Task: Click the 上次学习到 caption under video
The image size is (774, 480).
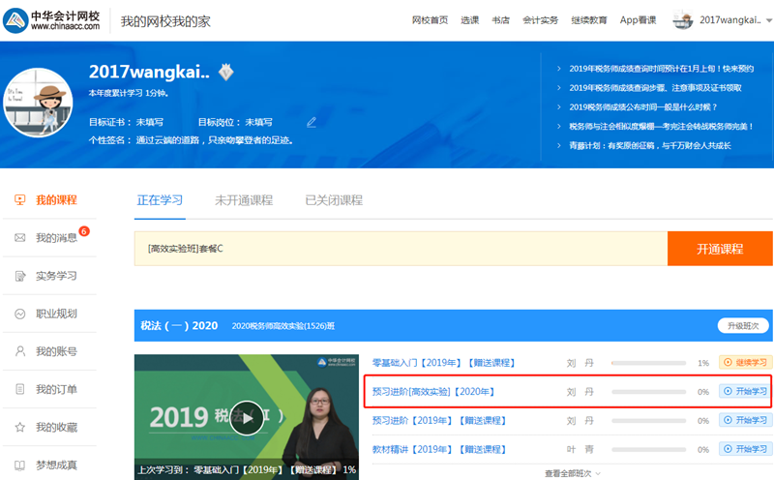Action: [247, 469]
